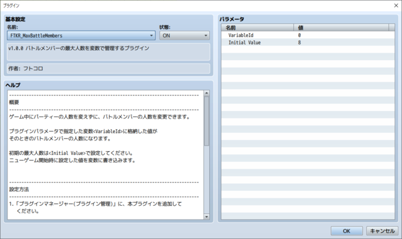Open the status dropdown showing ON
The image size is (402, 239).
(x=184, y=36)
